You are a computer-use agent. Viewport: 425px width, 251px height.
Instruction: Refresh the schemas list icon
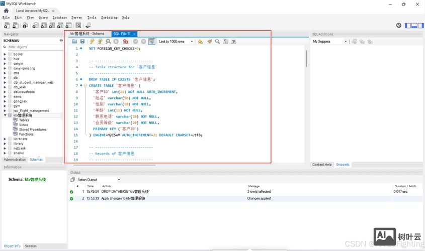[x=61, y=40]
